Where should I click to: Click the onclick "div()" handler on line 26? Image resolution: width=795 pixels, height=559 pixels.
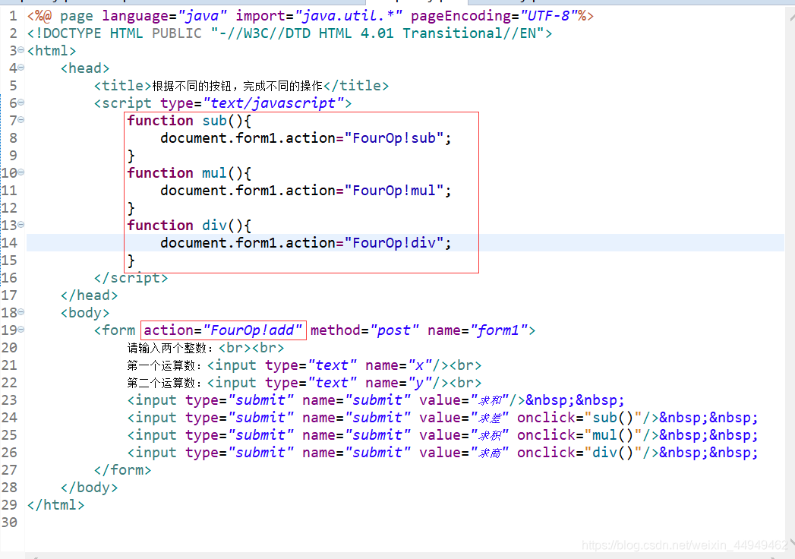(x=613, y=453)
